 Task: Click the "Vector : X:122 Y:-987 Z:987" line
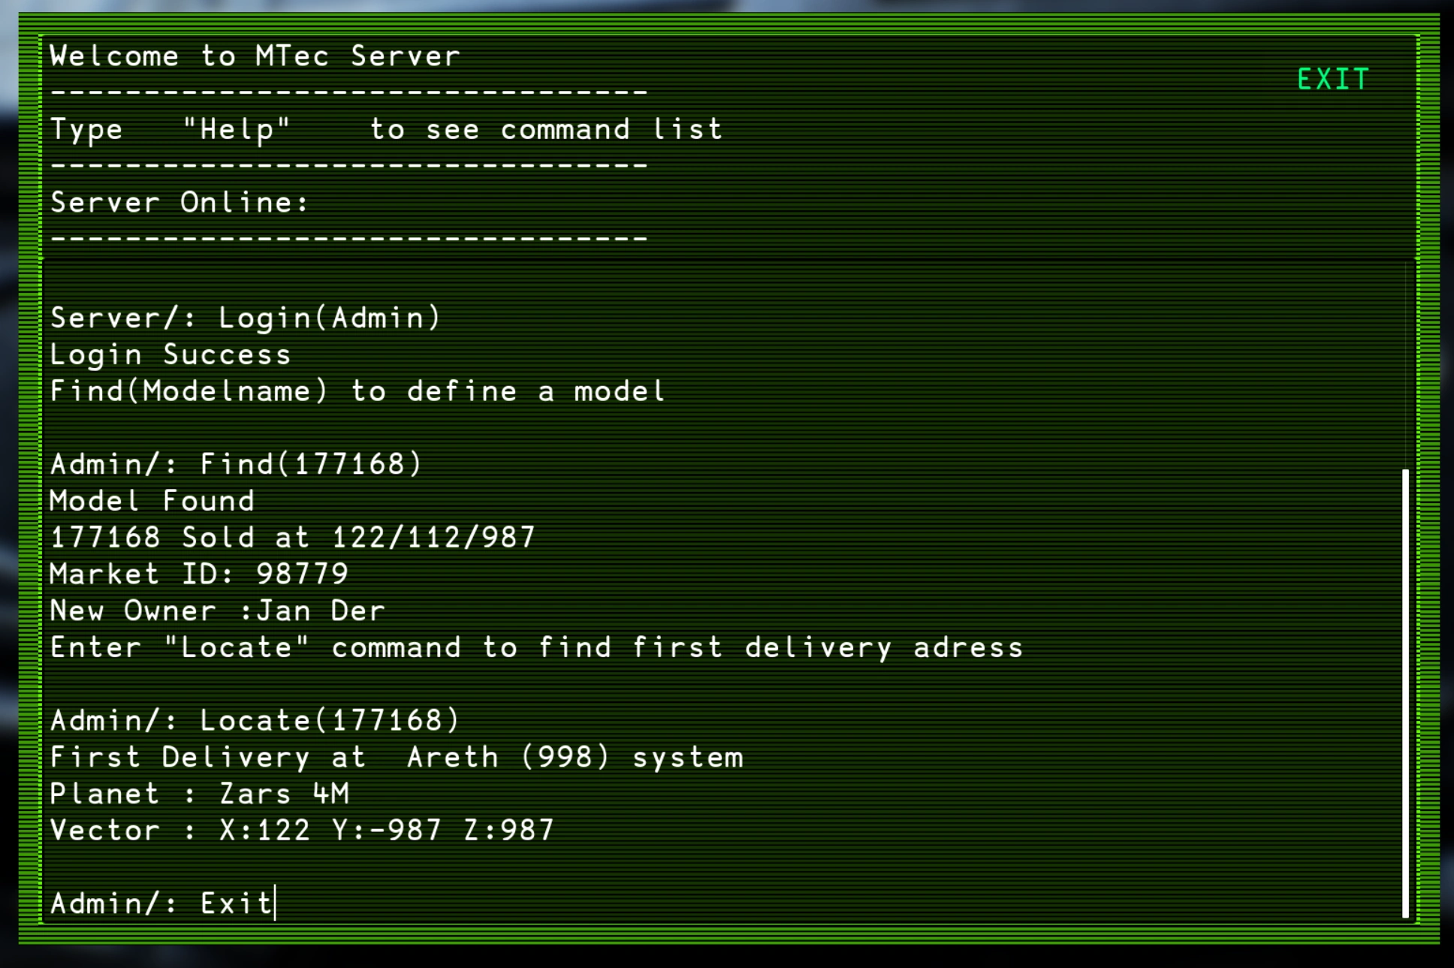point(302,831)
